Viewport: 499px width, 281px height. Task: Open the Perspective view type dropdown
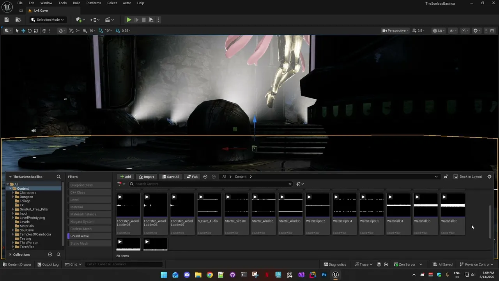pyautogui.click(x=395, y=30)
